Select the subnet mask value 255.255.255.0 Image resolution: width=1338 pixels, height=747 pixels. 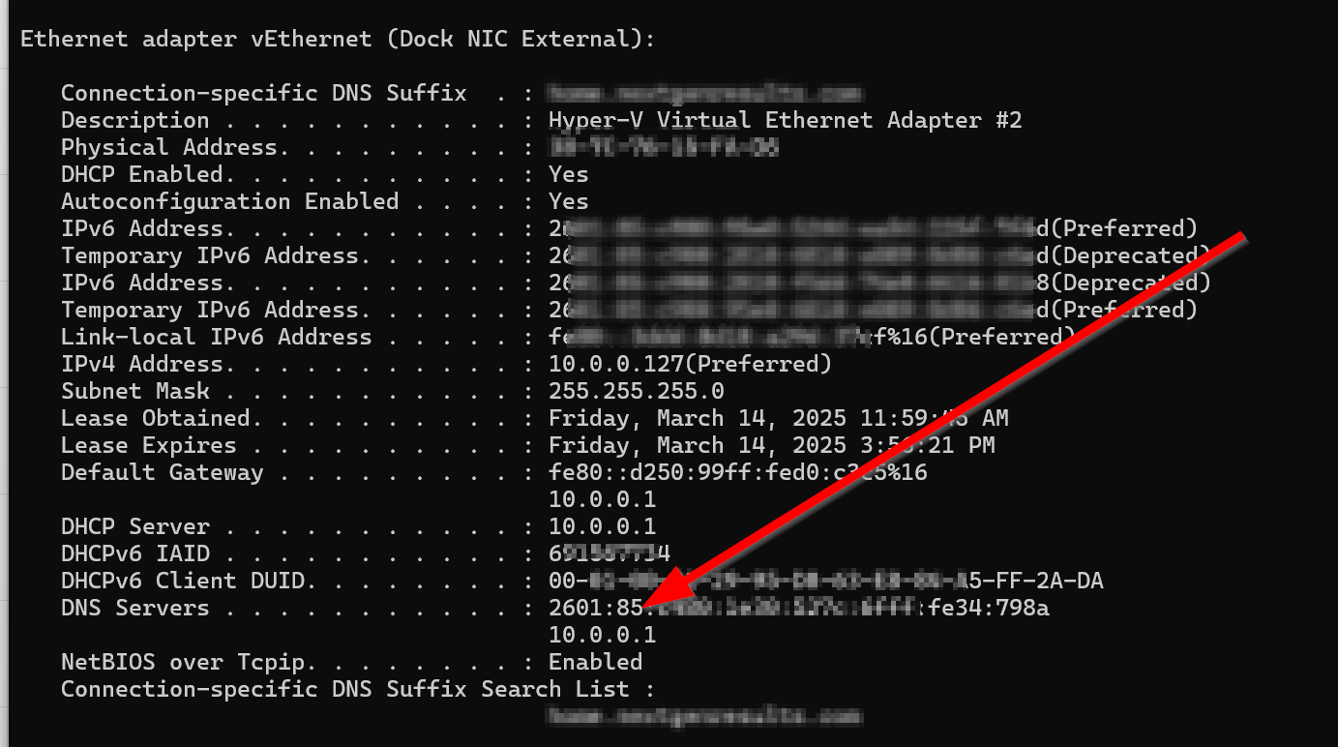pyautogui.click(x=636, y=392)
